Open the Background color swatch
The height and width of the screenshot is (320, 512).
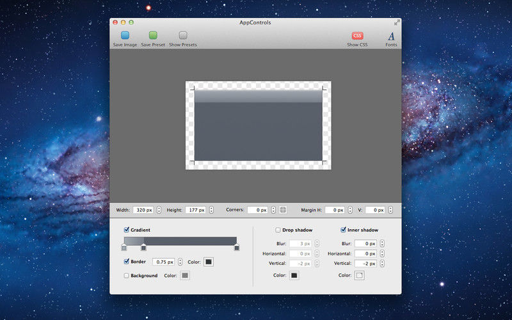point(185,276)
